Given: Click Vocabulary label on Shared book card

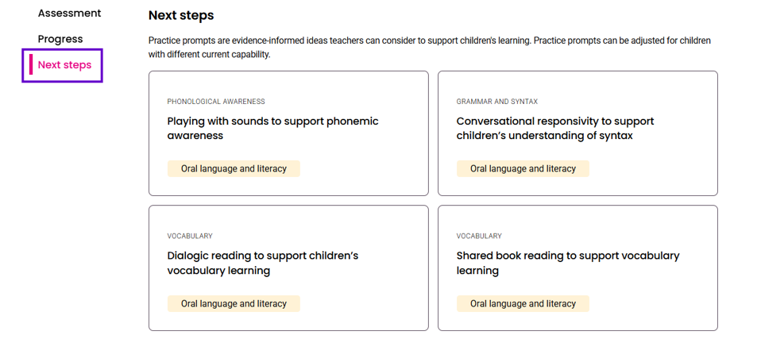Looking at the screenshot, I should point(479,236).
